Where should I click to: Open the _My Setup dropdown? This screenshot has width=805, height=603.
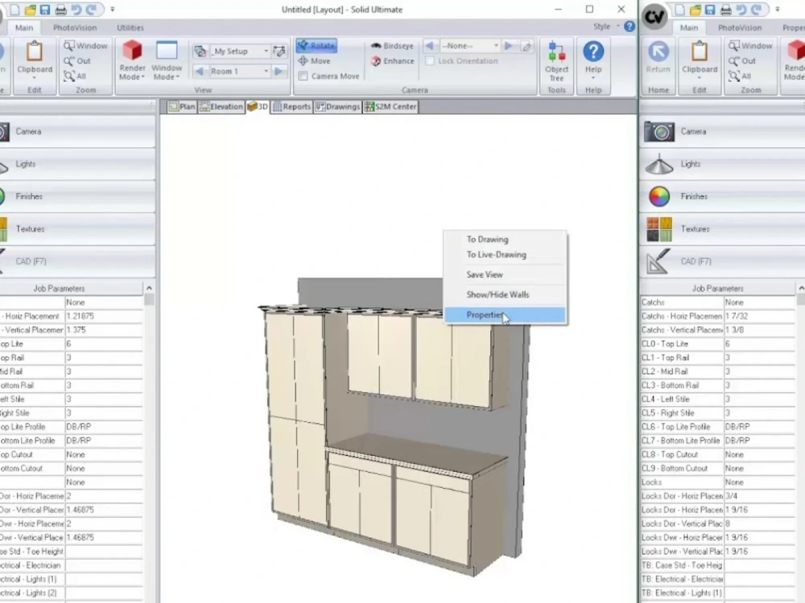pos(266,51)
